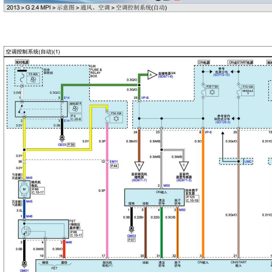Click the F3 40A fuse fan icon
The height and width of the screenshot is (272, 272).
tap(33, 80)
